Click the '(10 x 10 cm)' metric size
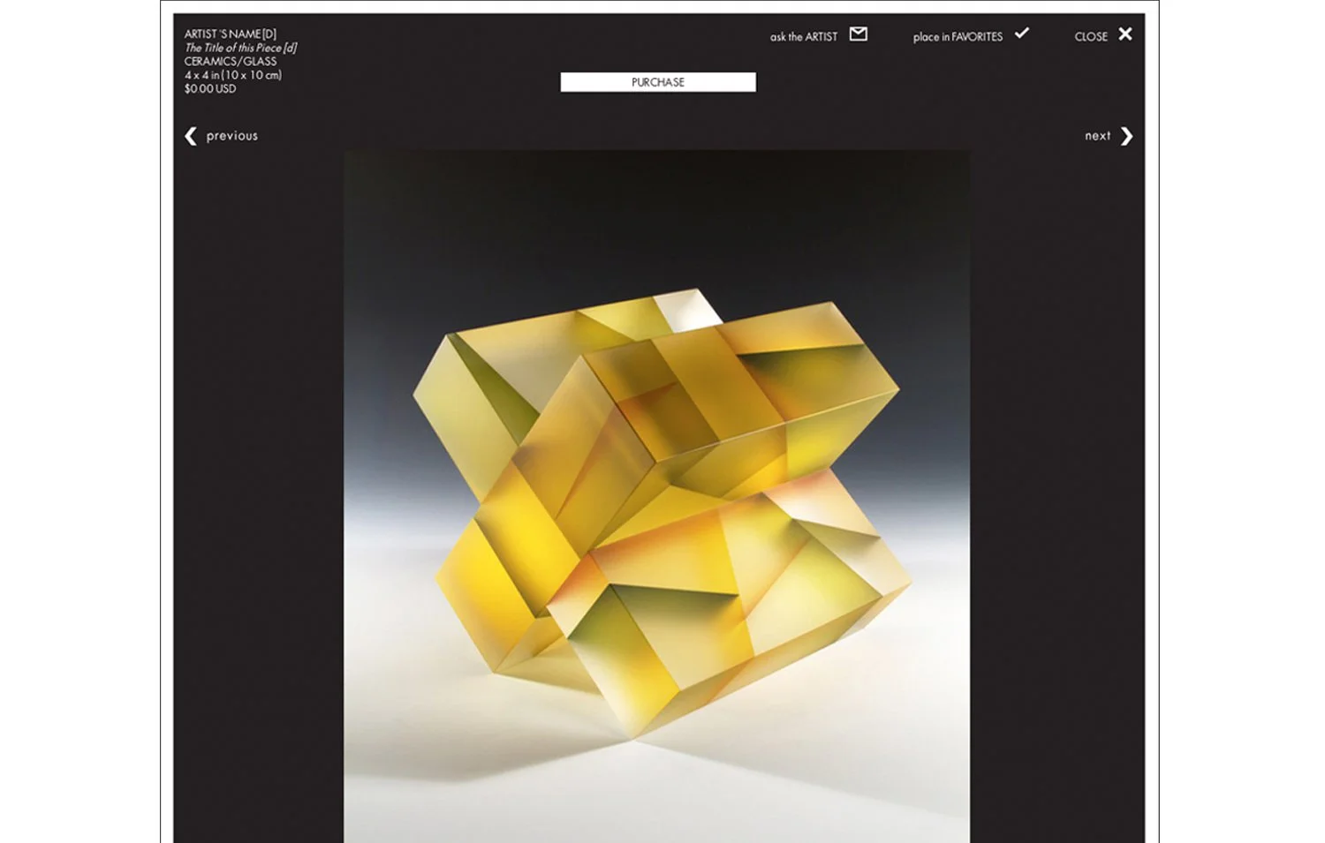This screenshot has height=843, width=1325. [252, 75]
